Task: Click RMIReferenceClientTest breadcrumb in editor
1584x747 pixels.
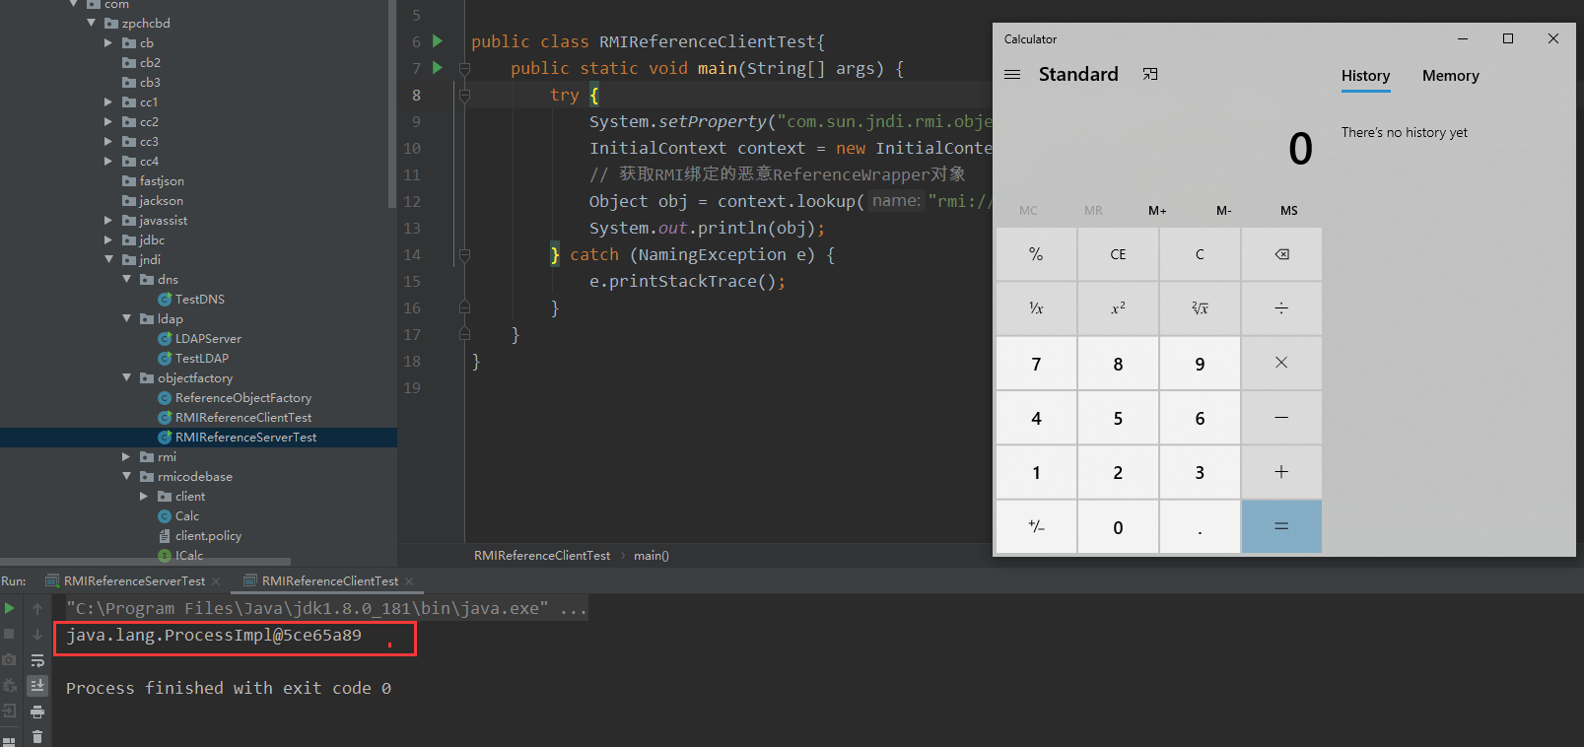Action: pyautogui.click(x=541, y=556)
